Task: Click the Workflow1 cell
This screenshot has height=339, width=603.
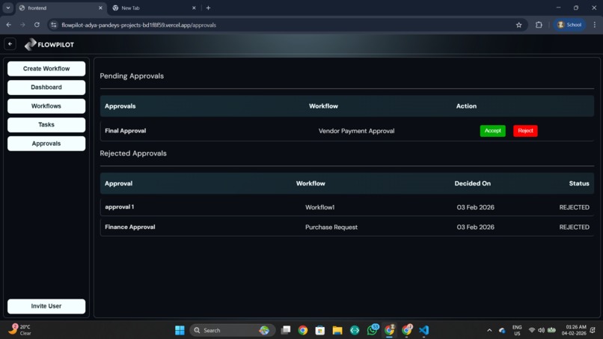Action: (x=320, y=207)
